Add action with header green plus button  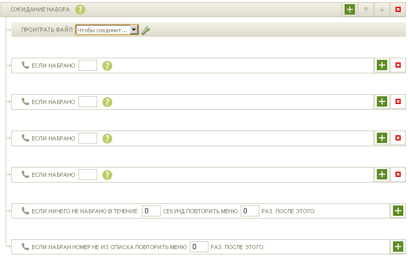(x=350, y=9)
